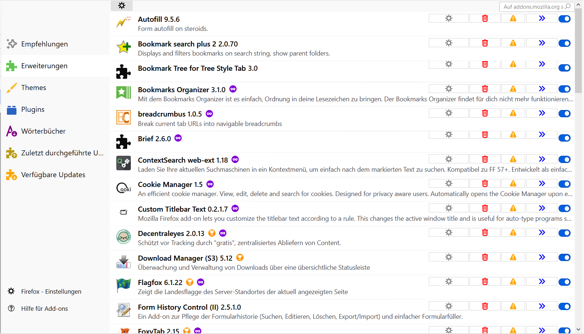Switch to the Themes category
Screen dimensions: 584x334
point(33,87)
